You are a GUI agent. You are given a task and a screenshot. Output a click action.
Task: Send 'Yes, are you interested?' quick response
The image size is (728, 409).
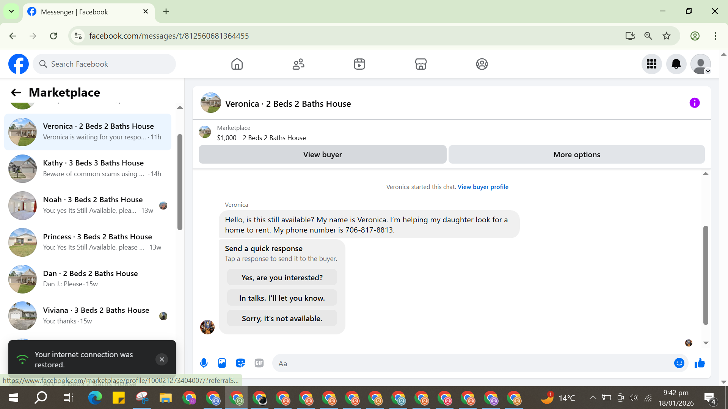(282, 278)
